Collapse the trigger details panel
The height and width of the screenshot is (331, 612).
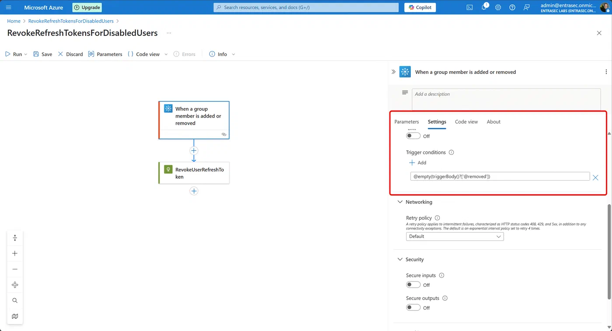pos(393,72)
